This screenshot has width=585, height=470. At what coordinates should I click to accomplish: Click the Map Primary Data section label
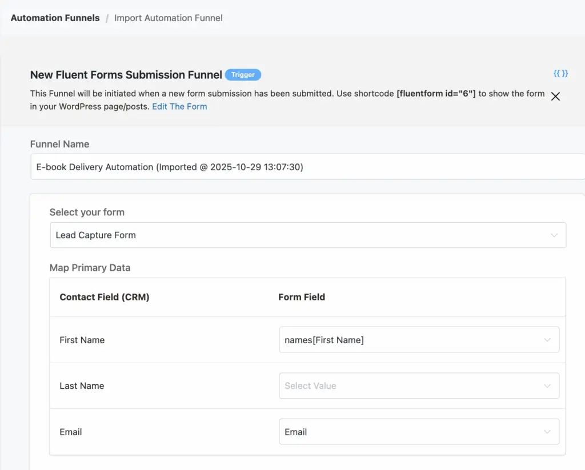(x=90, y=267)
